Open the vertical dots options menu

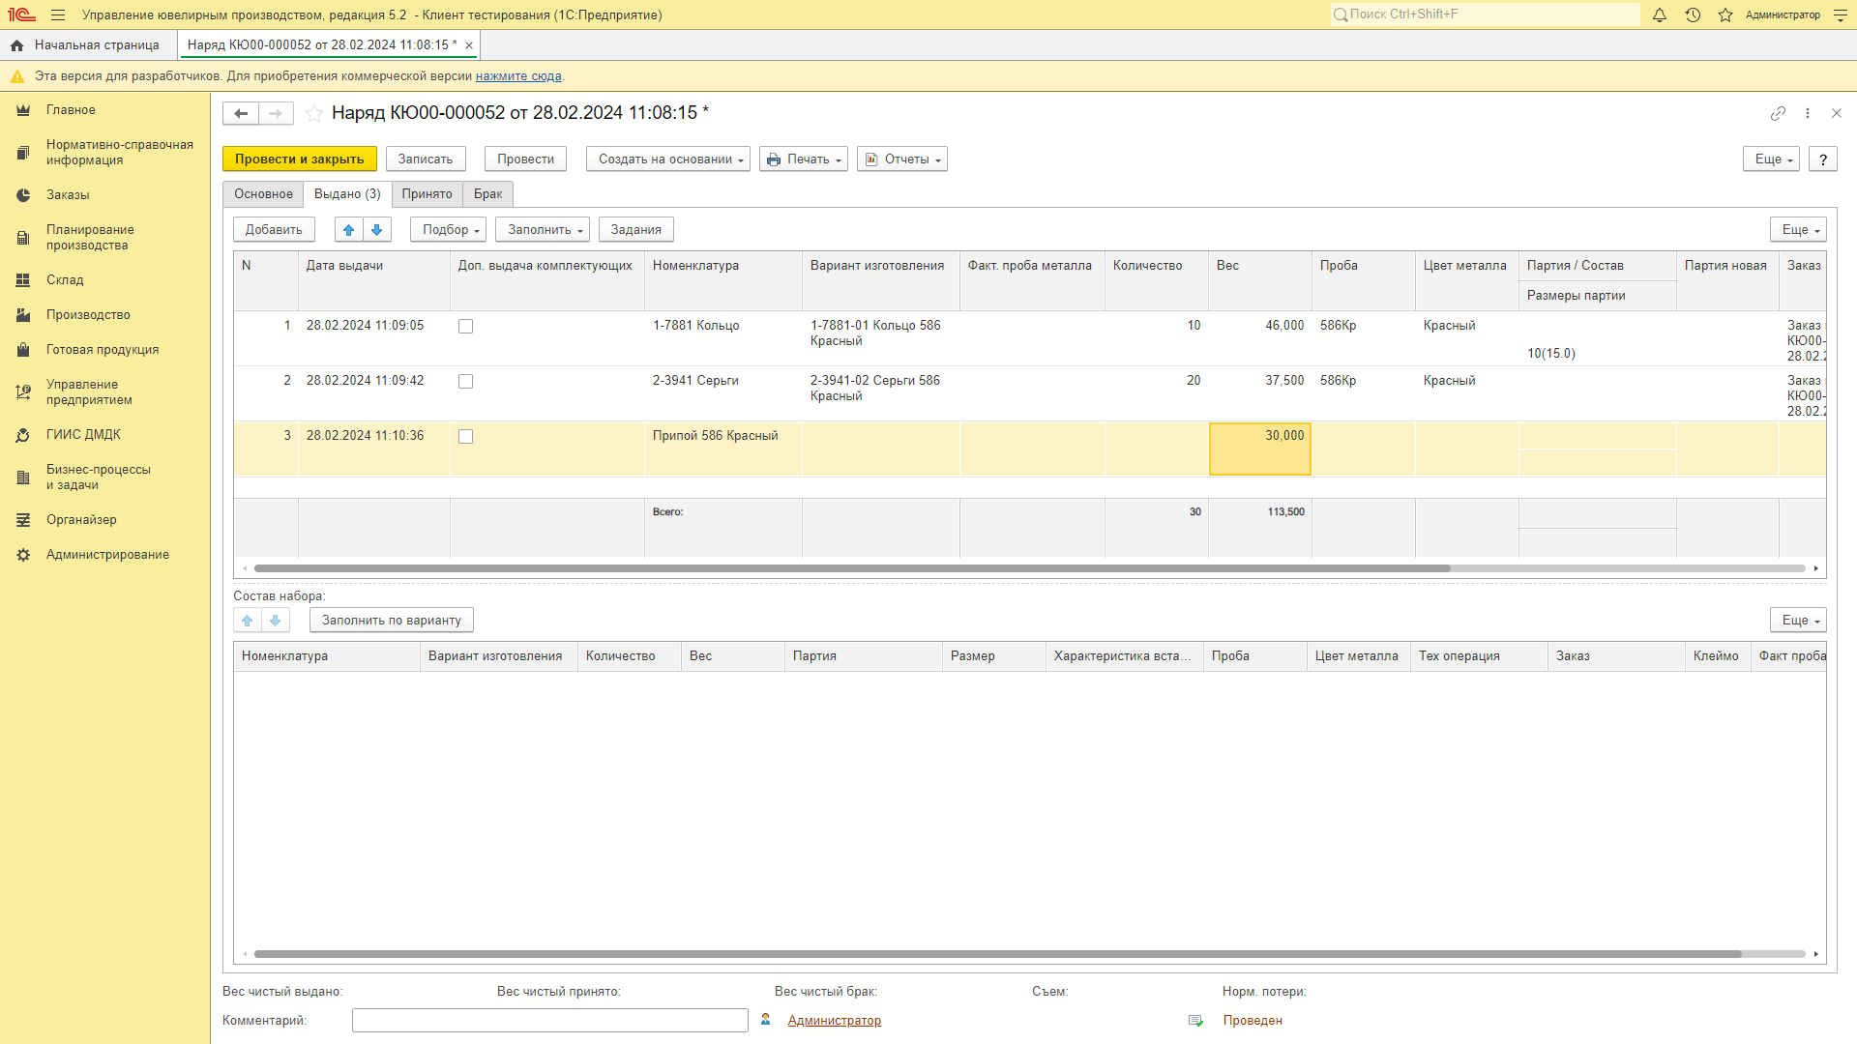(1808, 113)
